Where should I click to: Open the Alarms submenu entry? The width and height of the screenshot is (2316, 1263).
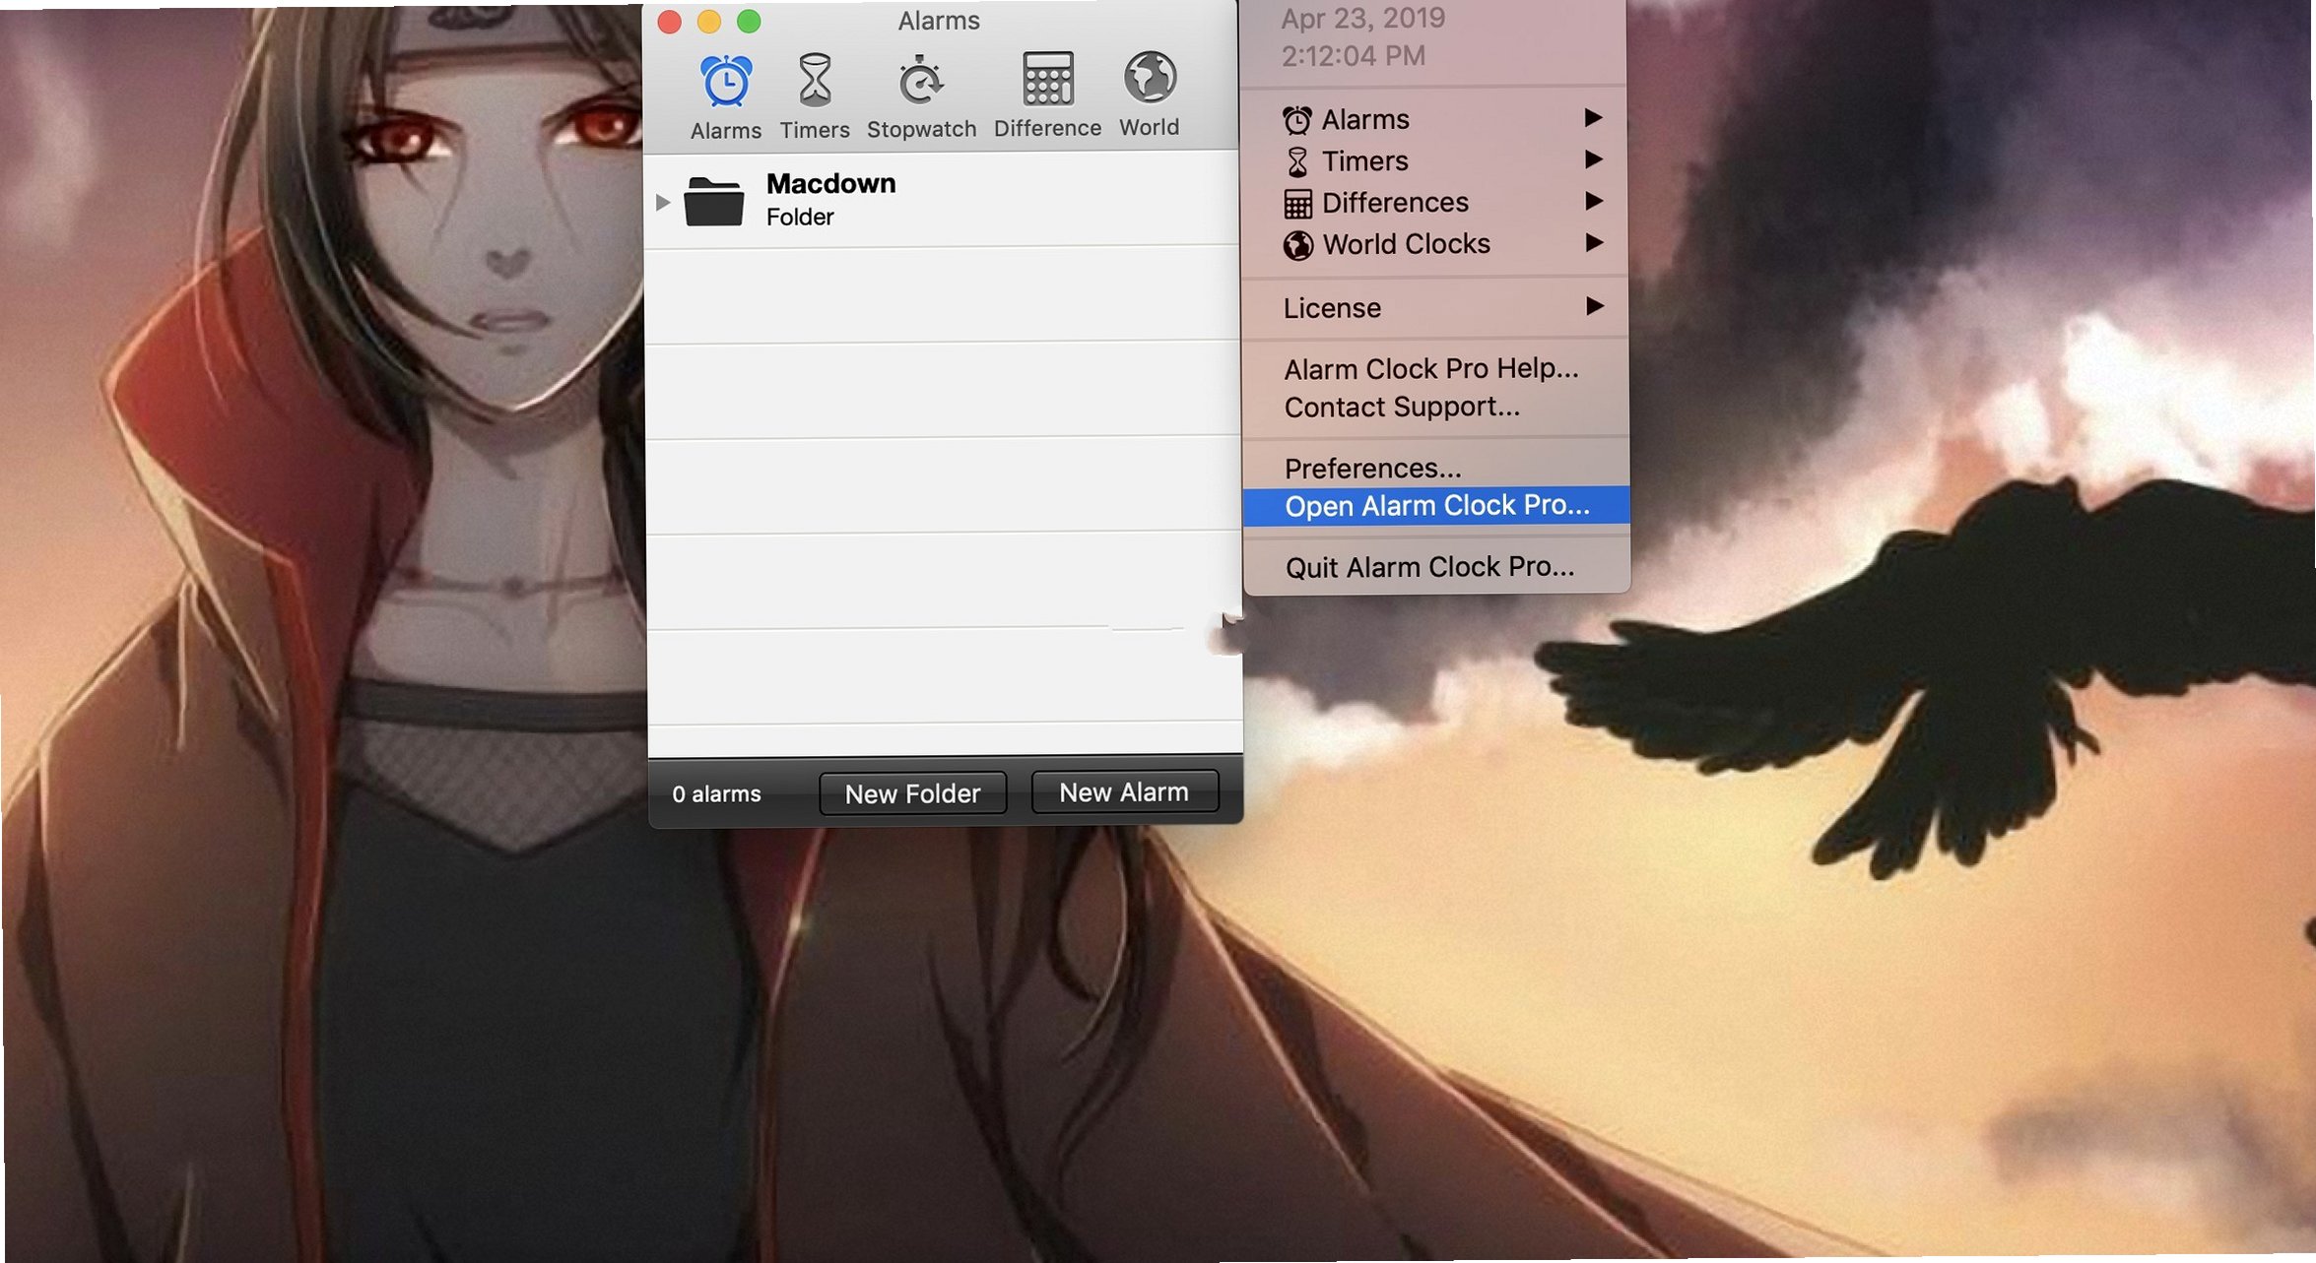pyautogui.click(x=1435, y=119)
